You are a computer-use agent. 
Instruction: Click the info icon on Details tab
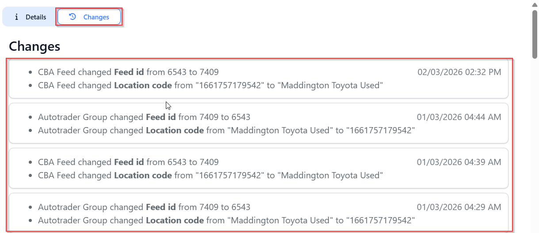(x=17, y=17)
